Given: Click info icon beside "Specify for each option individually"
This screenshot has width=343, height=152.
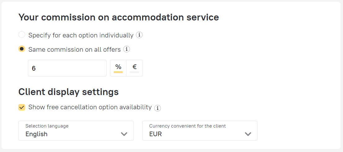Looking at the screenshot, I should click(x=139, y=35).
